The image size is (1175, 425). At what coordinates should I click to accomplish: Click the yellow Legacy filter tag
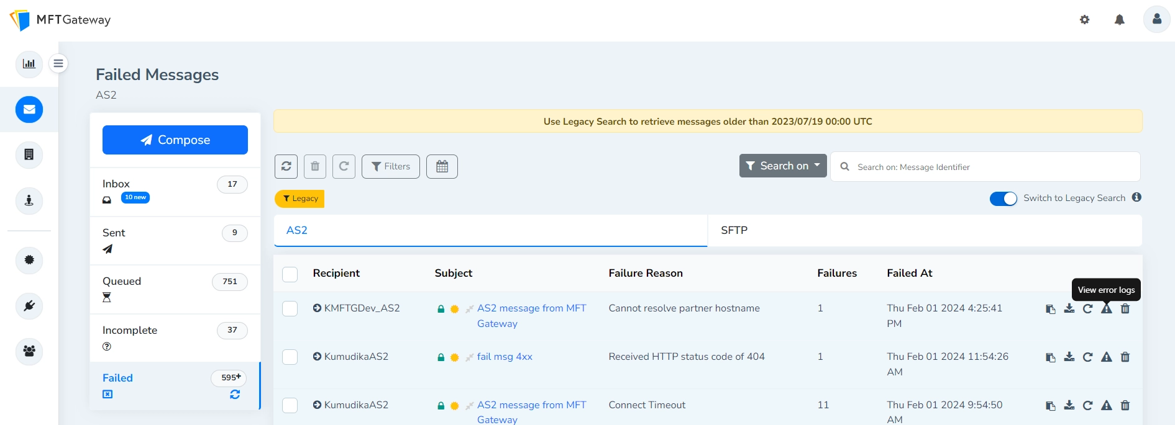pyautogui.click(x=299, y=199)
